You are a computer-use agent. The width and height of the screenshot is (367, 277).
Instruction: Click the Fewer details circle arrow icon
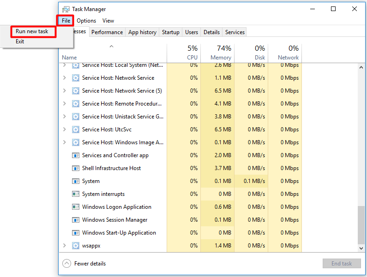[66, 264]
